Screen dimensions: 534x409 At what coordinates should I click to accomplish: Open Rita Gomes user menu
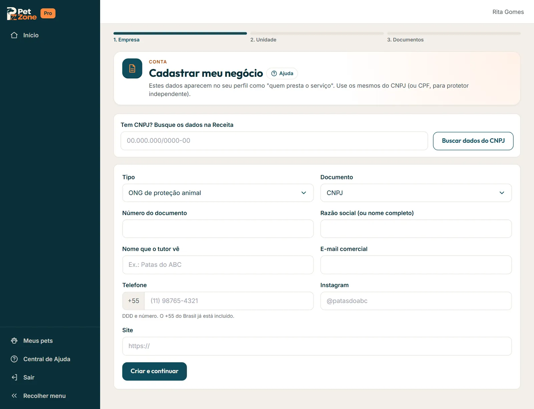[508, 12]
